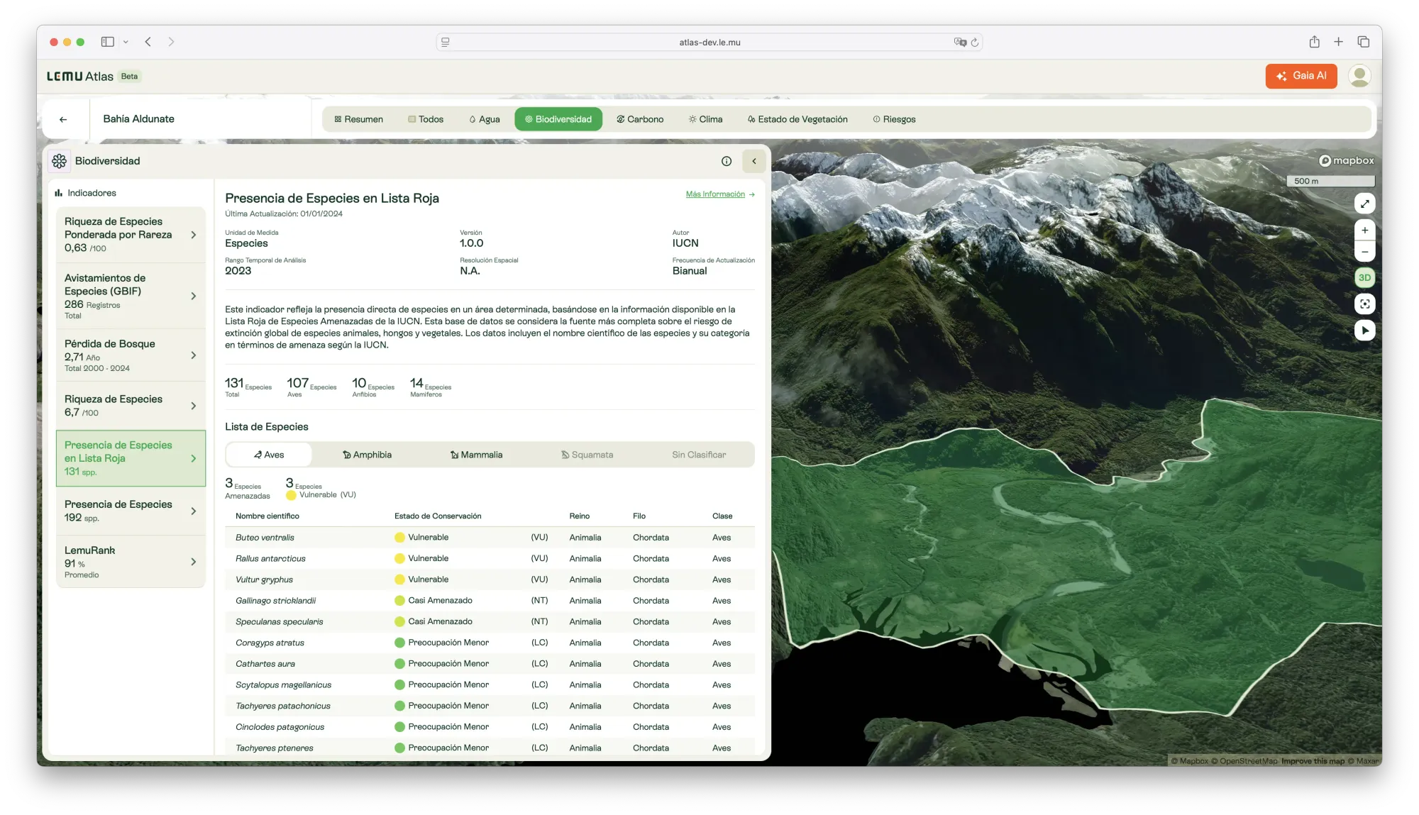Open the Biodiversidad info circle icon

(726, 162)
